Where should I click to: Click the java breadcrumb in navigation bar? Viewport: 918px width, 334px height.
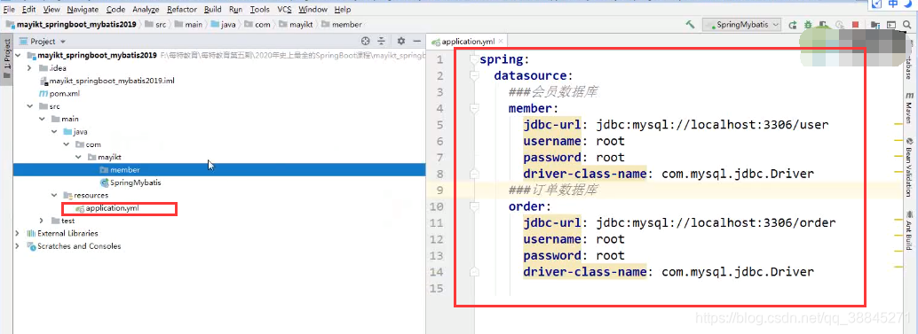(x=224, y=25)
